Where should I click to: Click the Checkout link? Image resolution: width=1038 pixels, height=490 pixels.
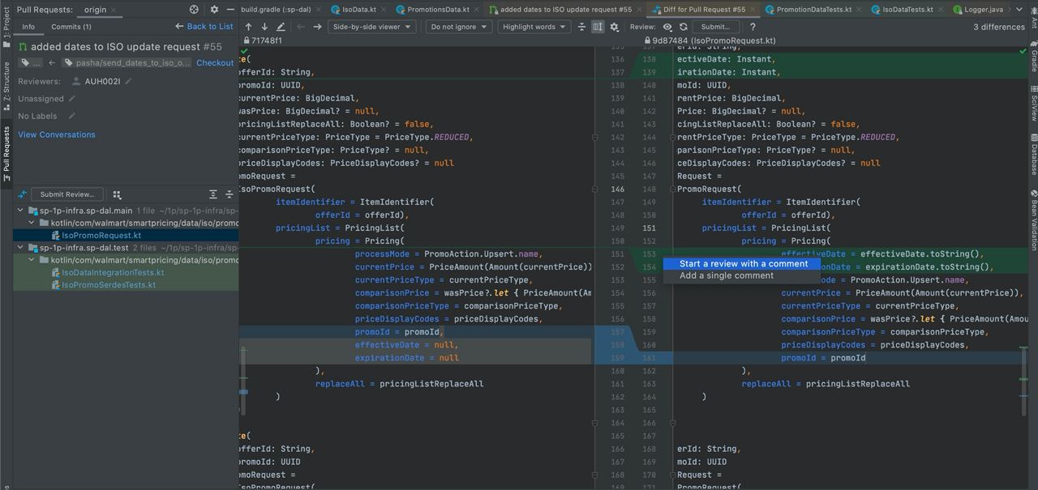pos(215,62)
